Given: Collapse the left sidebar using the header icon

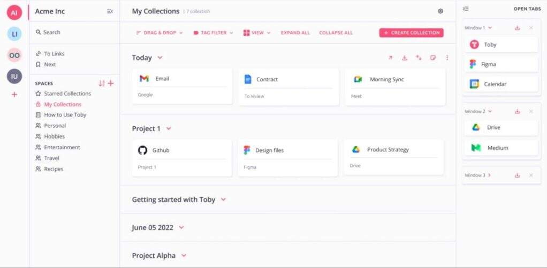Looking at the screenshot, I should [110, 11].
